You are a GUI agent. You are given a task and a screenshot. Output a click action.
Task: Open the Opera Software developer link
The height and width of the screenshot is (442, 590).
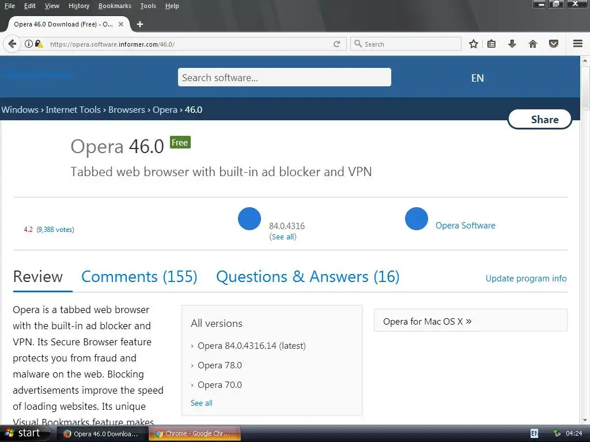(x=466, y=226)
